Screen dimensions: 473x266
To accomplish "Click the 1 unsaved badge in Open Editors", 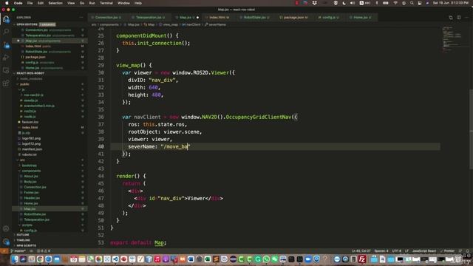I will click(47, 24).
